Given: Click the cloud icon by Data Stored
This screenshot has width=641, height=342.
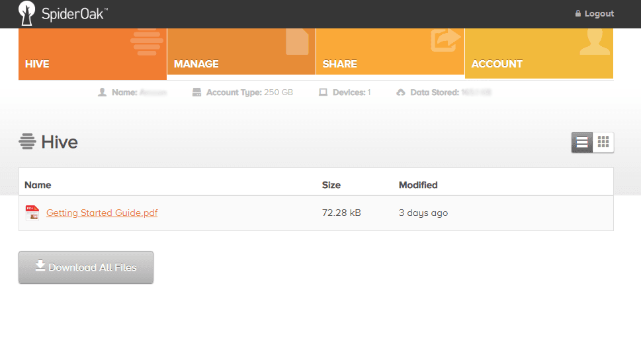Looking at the screenshot, I should (401, 92).
